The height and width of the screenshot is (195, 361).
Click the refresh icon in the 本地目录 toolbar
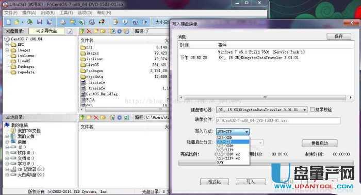pos(126,118)
